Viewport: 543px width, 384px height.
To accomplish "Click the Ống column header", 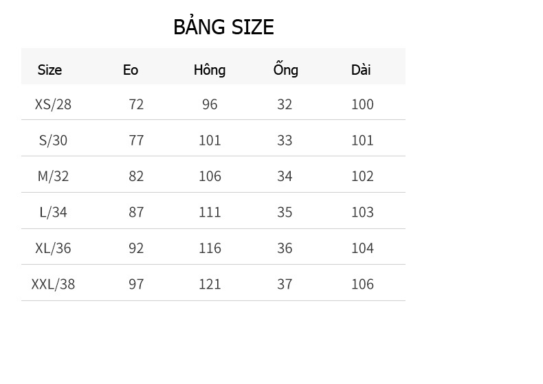I will pyautogui.click(x=285, y=69).
